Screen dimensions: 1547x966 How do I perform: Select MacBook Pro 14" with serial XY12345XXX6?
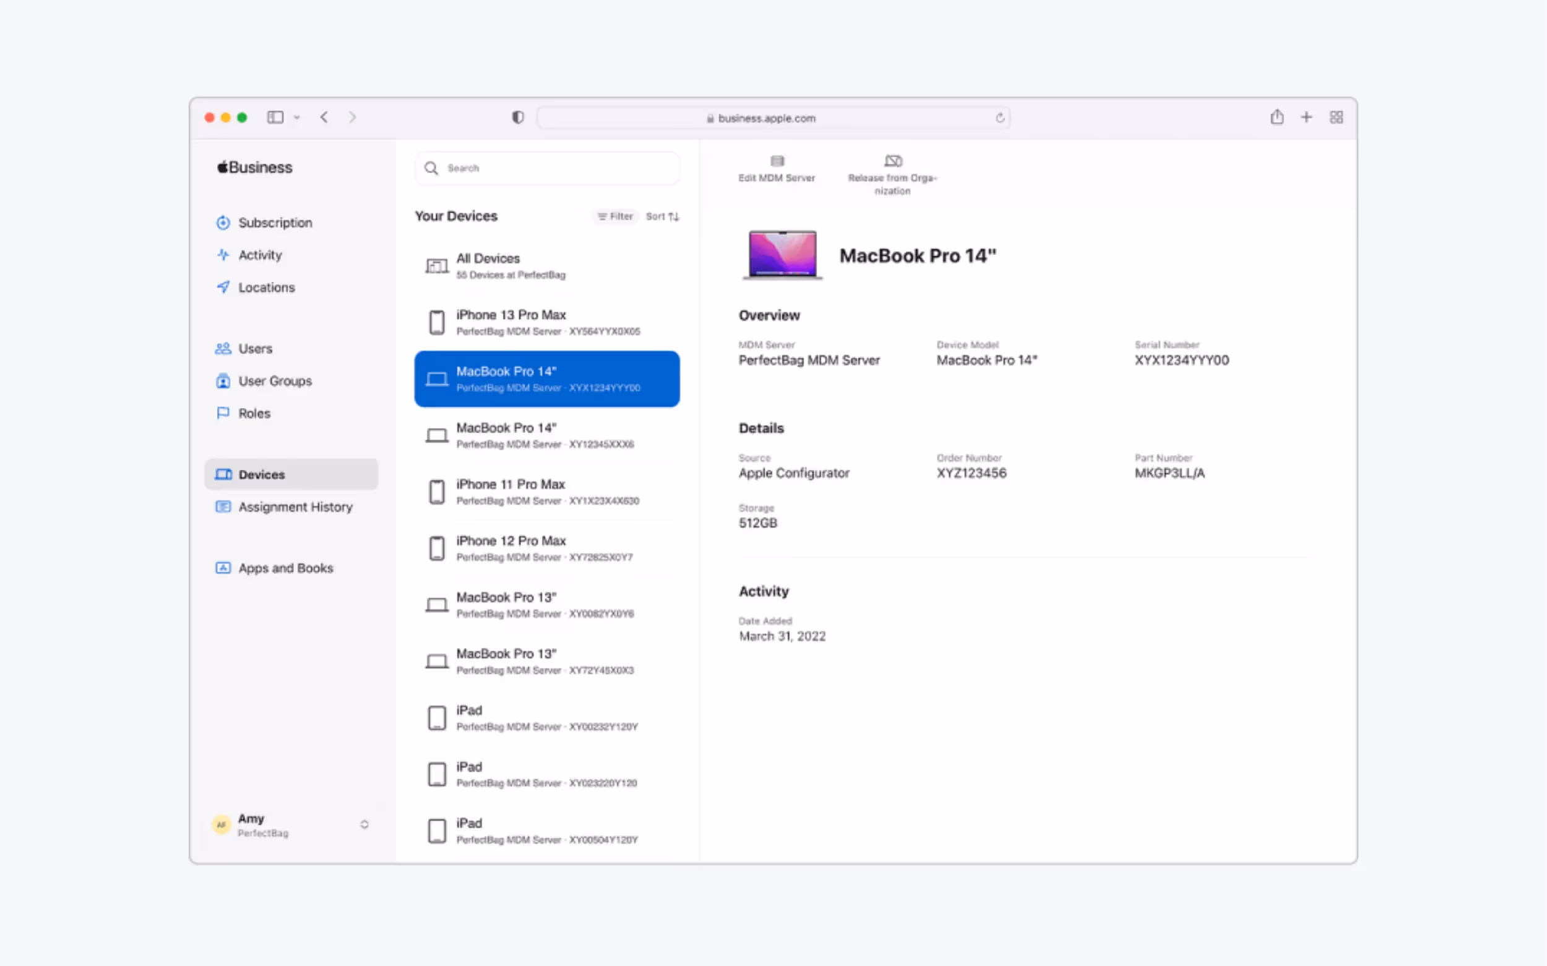coord(547,435)
